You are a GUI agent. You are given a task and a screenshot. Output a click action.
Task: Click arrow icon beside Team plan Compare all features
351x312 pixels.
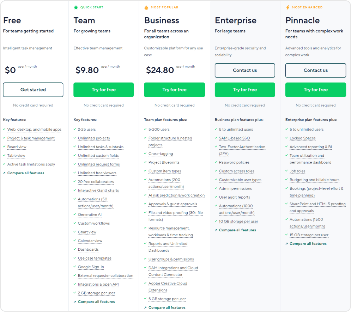(x=75, y=302)
